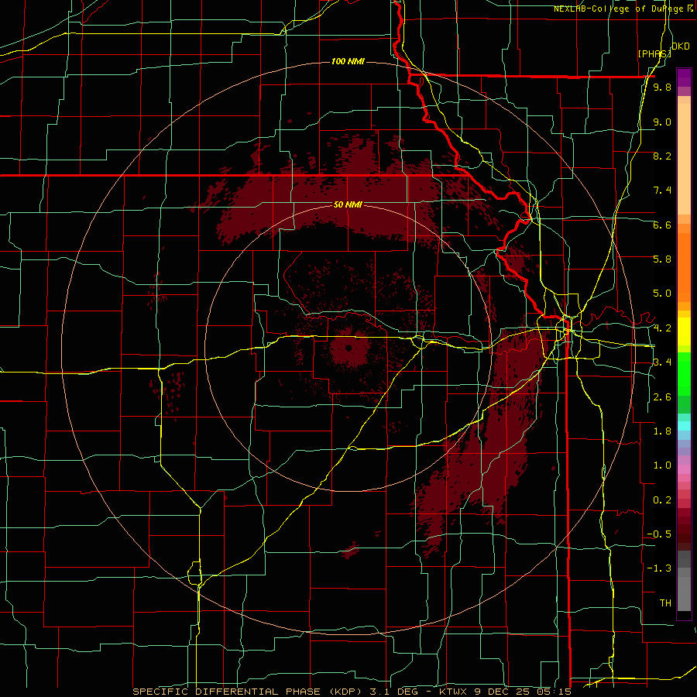Pick the pink color bar segment near 1.0
Image resolution: width=697 pixels, height=697 pixels.
pos(684,469)
